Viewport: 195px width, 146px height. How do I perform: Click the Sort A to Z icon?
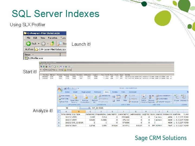(113, 97)
